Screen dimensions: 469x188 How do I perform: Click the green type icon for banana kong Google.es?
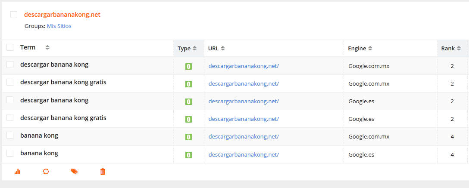(188, 155)
